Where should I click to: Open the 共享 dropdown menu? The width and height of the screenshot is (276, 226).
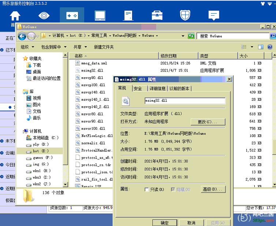click(80, 47)
